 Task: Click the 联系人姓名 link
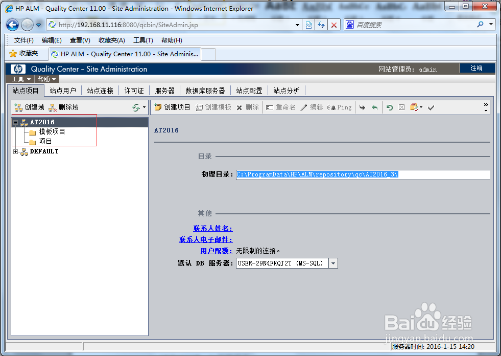[213, 228]
